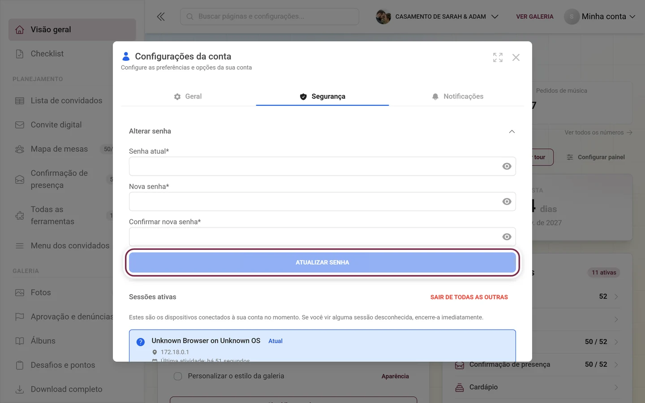Click the Visão geral home icon
The height and width of the screenshot is (403, 645).
click(20, 30)
